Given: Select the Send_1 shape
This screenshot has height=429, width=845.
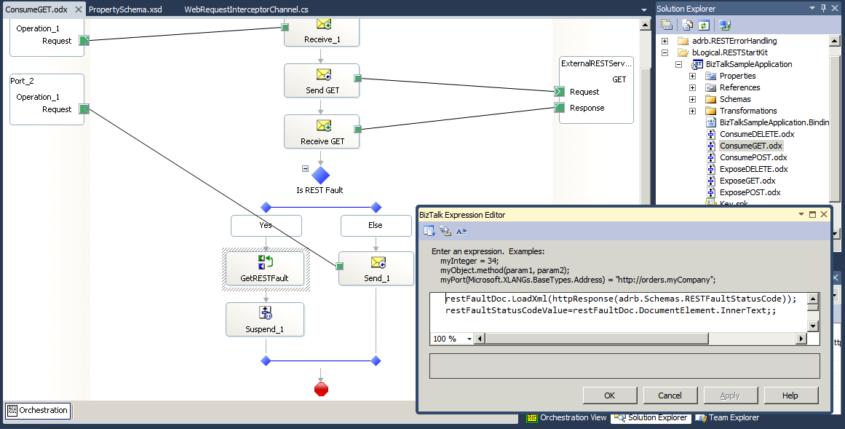Looking at the screenshot, I should tap(376, 269).
